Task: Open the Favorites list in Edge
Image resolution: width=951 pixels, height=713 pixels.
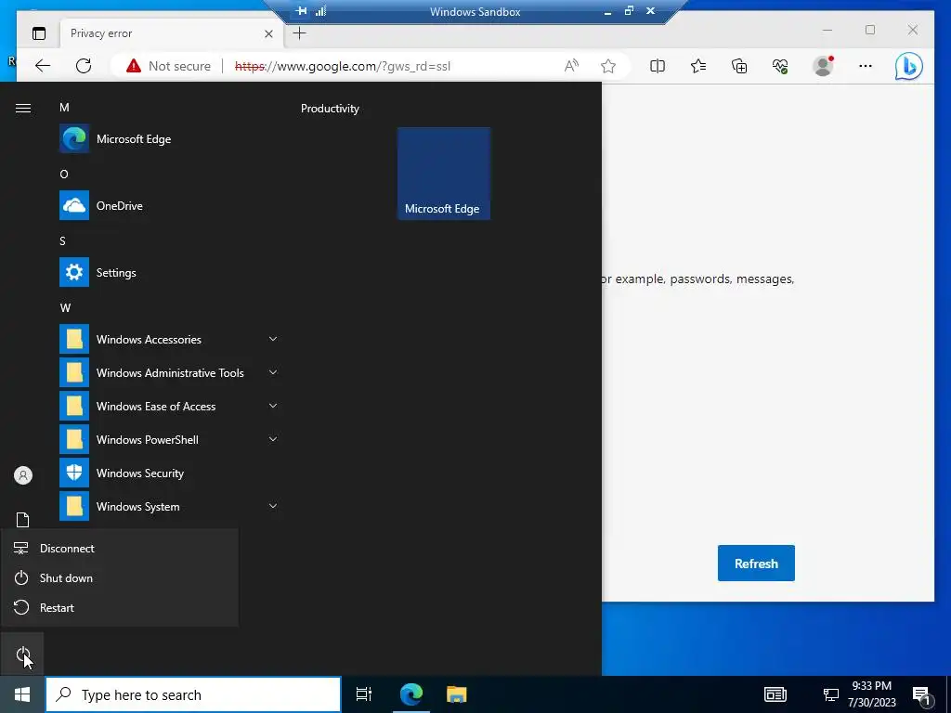Action: pos(698,66)
